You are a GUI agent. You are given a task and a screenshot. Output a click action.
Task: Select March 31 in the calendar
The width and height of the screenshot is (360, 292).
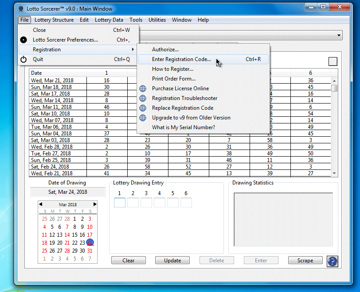point(90,251)
